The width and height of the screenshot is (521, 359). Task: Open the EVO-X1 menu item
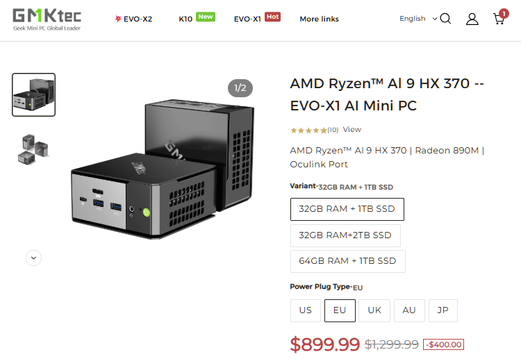[x=247, y=19]
